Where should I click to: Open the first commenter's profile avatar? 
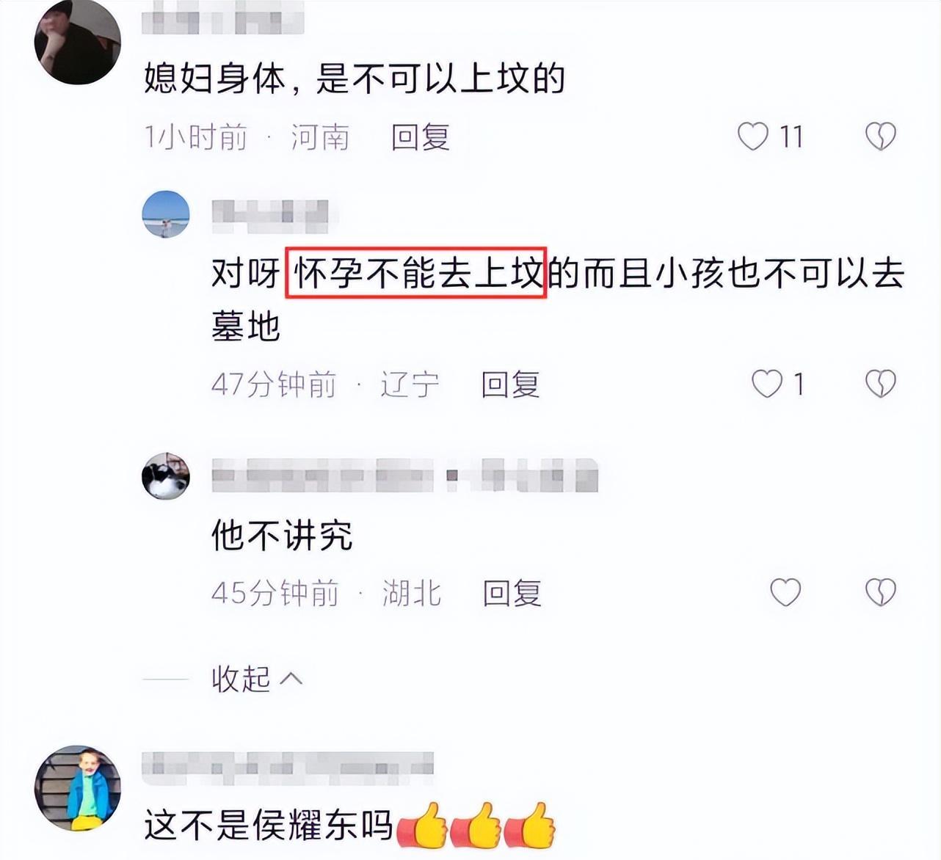pos(77,42)
